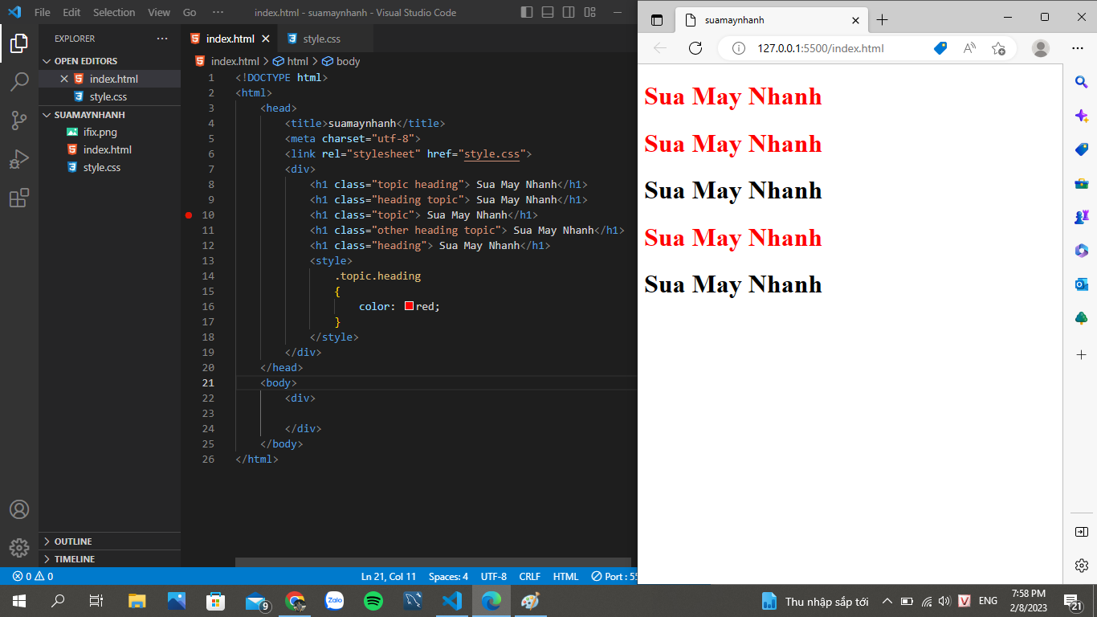Click the Read Aloud icon in Edge
Screen dimensions: 1097x617
(969, 48)
